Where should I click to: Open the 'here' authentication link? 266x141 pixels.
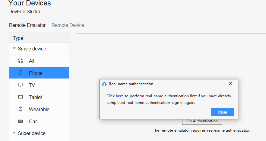(x=120, y=96)
